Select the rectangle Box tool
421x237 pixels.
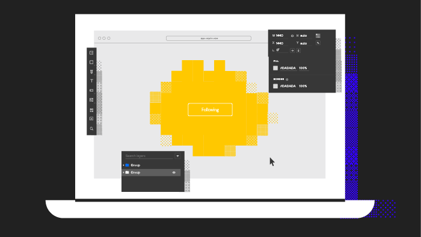[x=91, y=62]
